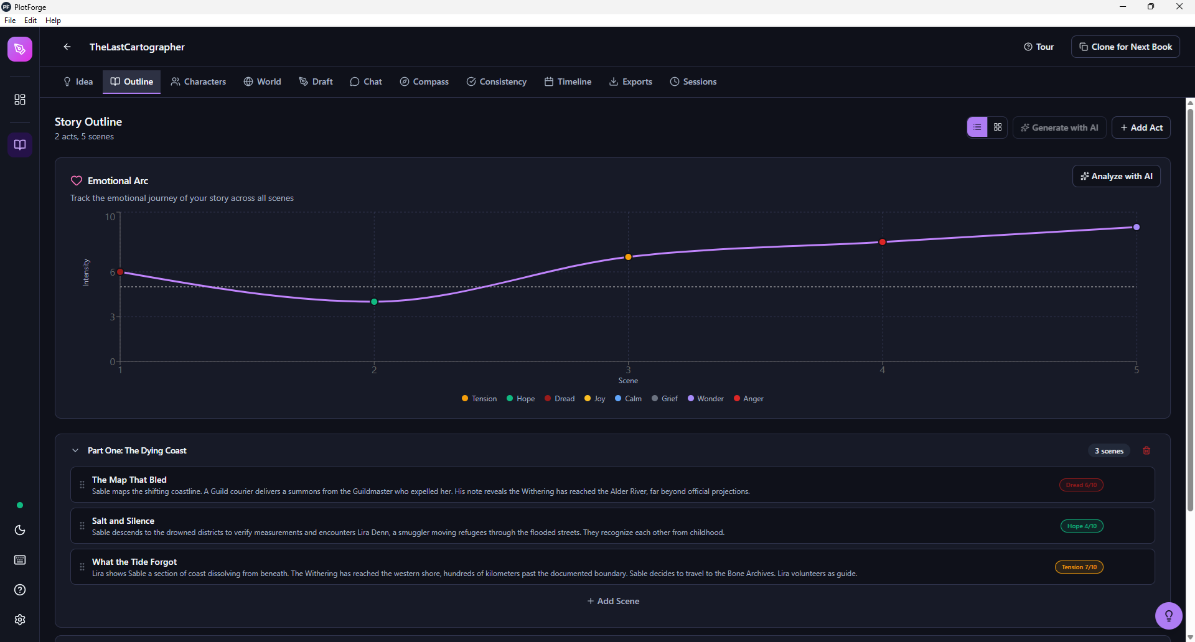Switch to the Draft tab
The width and height of the screenshot is (1195, 642).
coord(316,81)
